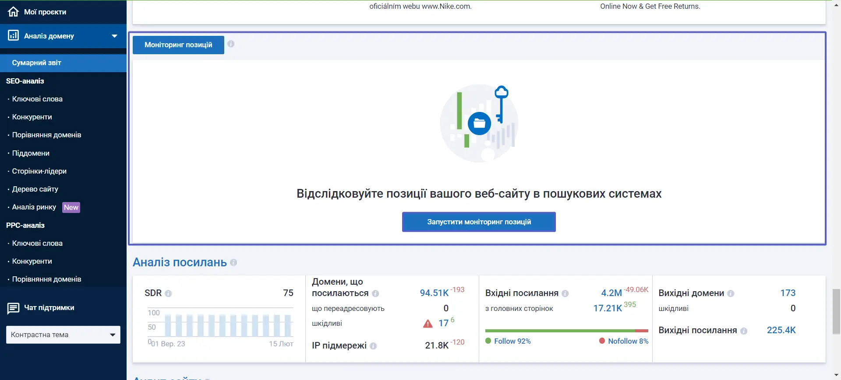Click the SDR bar chart
This screenshot has width=841, height=380.
220,326
